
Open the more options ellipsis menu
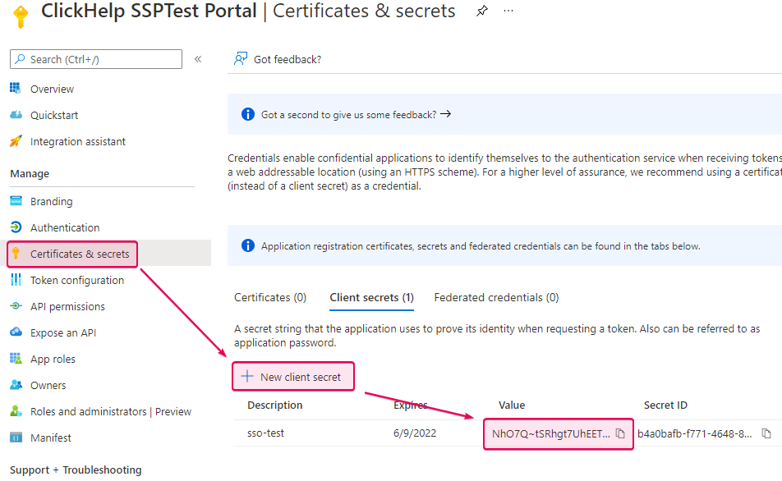(508, 11)
